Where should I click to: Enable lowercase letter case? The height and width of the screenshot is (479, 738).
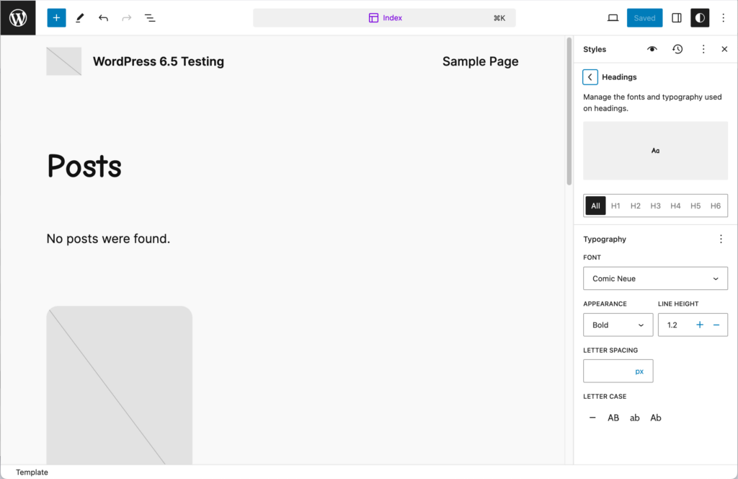tap(634, 417)
